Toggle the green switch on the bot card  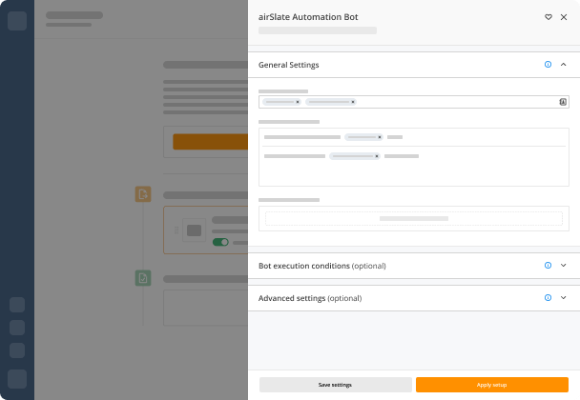coord(220,242)
